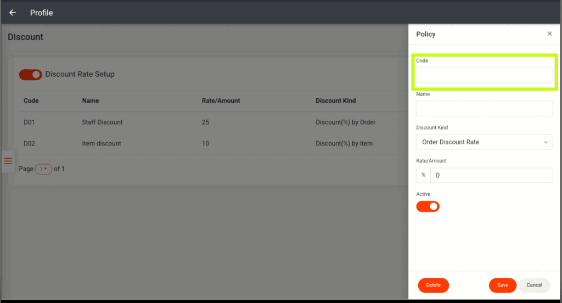Viewport: 562px width, 303px height.
Task: Click the Rate/Amount value field
Action: click(x=491, y=176)
